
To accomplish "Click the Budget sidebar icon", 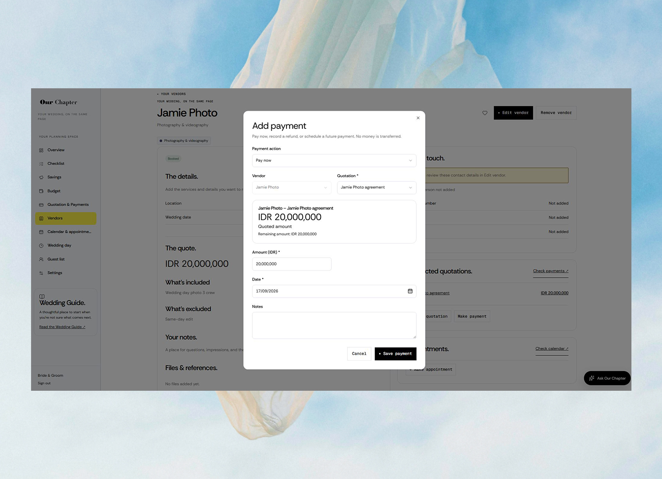I will coord(41,191).
